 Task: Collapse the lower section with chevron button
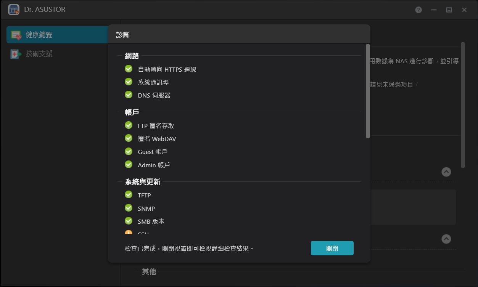pos(446,239)
